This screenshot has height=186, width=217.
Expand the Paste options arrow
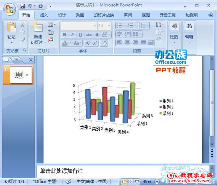coord(12,43)
